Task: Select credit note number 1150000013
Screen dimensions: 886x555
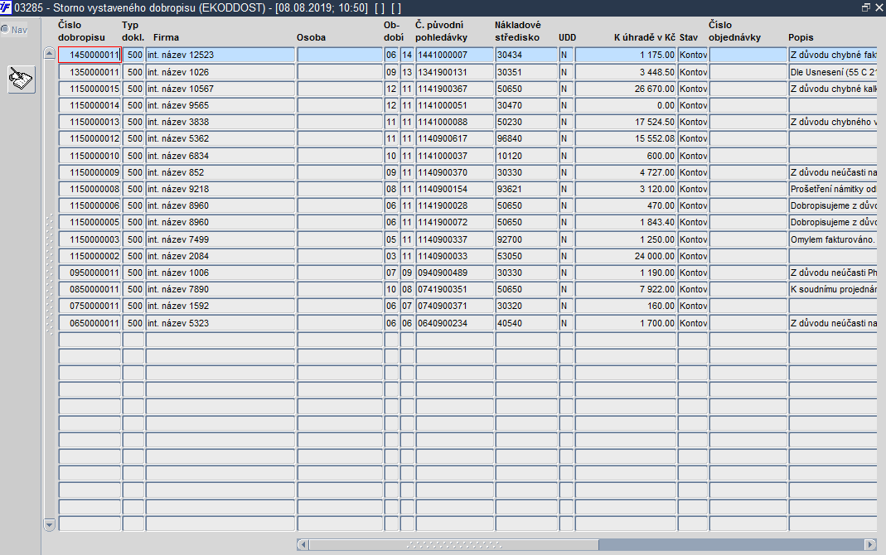Action: [x=90, y=122]
